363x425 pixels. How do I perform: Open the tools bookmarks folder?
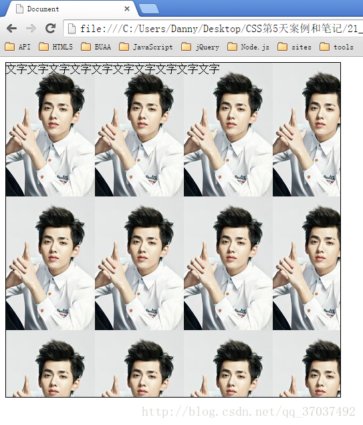point(336,47)
